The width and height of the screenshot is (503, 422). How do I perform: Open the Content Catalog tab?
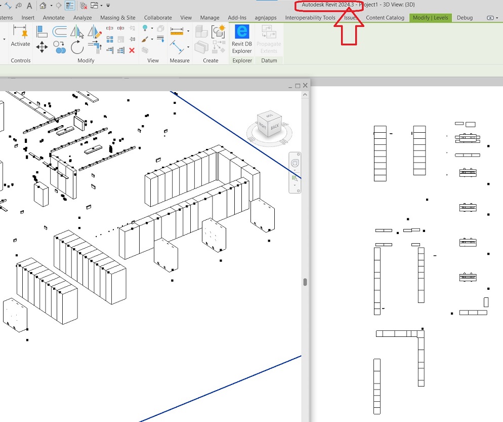[x=385, y=18]
